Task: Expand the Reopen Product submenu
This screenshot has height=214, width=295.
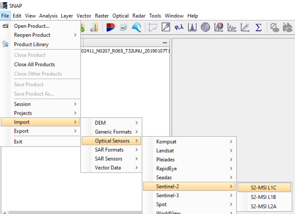Action: click(40, 35)
